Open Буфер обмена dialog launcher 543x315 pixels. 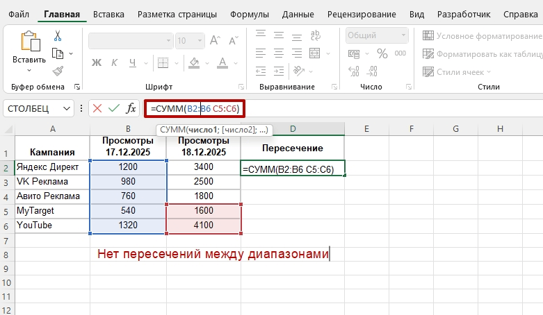click(77, 87)
